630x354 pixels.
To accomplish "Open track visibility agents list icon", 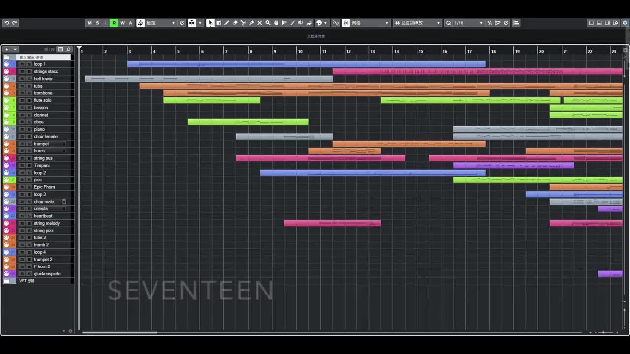I will click(61, 49).
